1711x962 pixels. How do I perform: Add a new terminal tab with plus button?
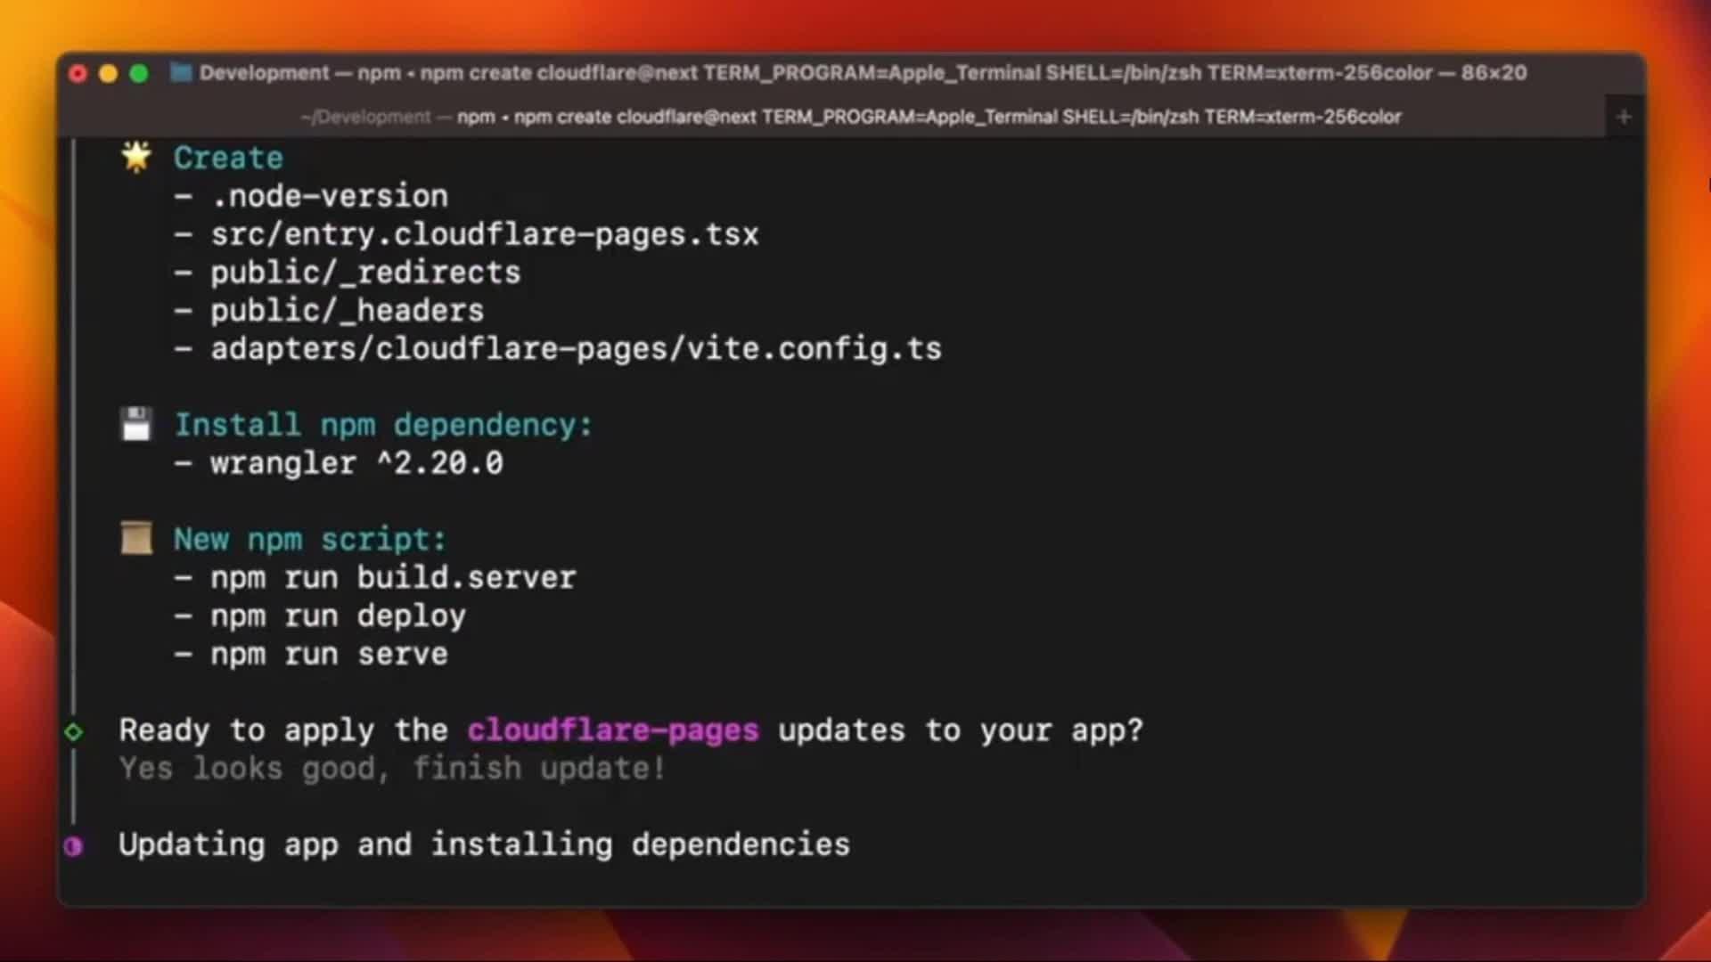click(x=1624, y=117)
